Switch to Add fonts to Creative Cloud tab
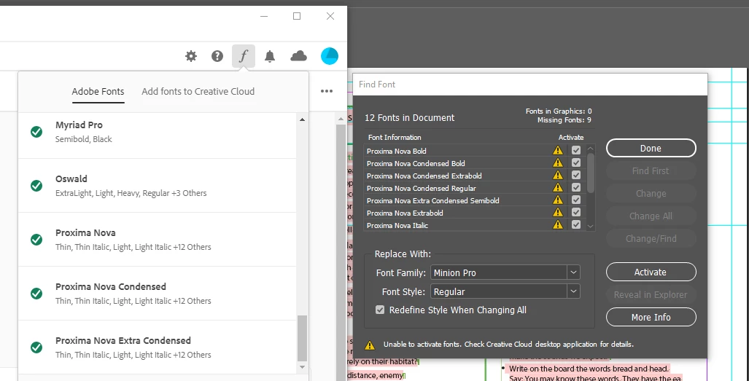 pyautogui.click(x=198, y=91)
